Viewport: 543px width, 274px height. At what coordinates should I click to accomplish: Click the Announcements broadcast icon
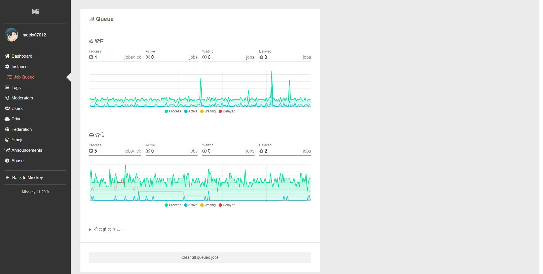7,150
